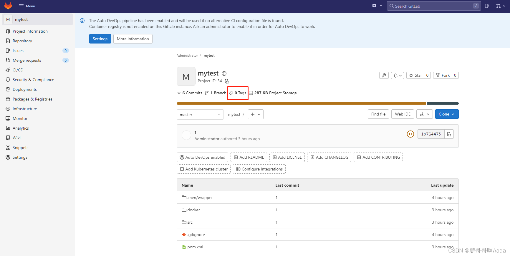Click More information button
Screen dimensions: 510x256
[x=133, y=39]
